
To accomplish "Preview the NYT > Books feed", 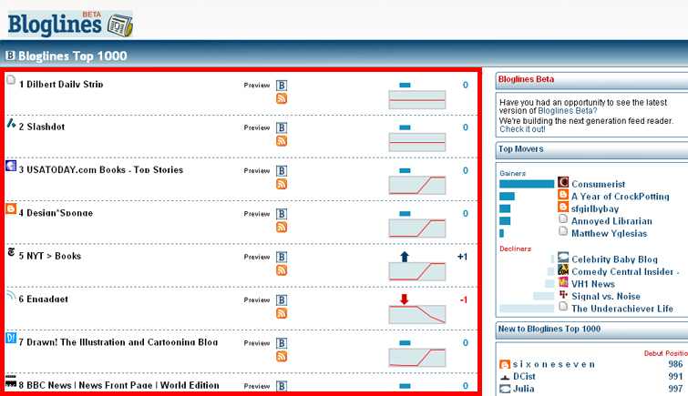I will tap(257, 257).
